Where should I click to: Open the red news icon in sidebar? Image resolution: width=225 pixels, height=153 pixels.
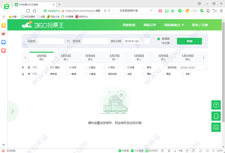point(4,51)
